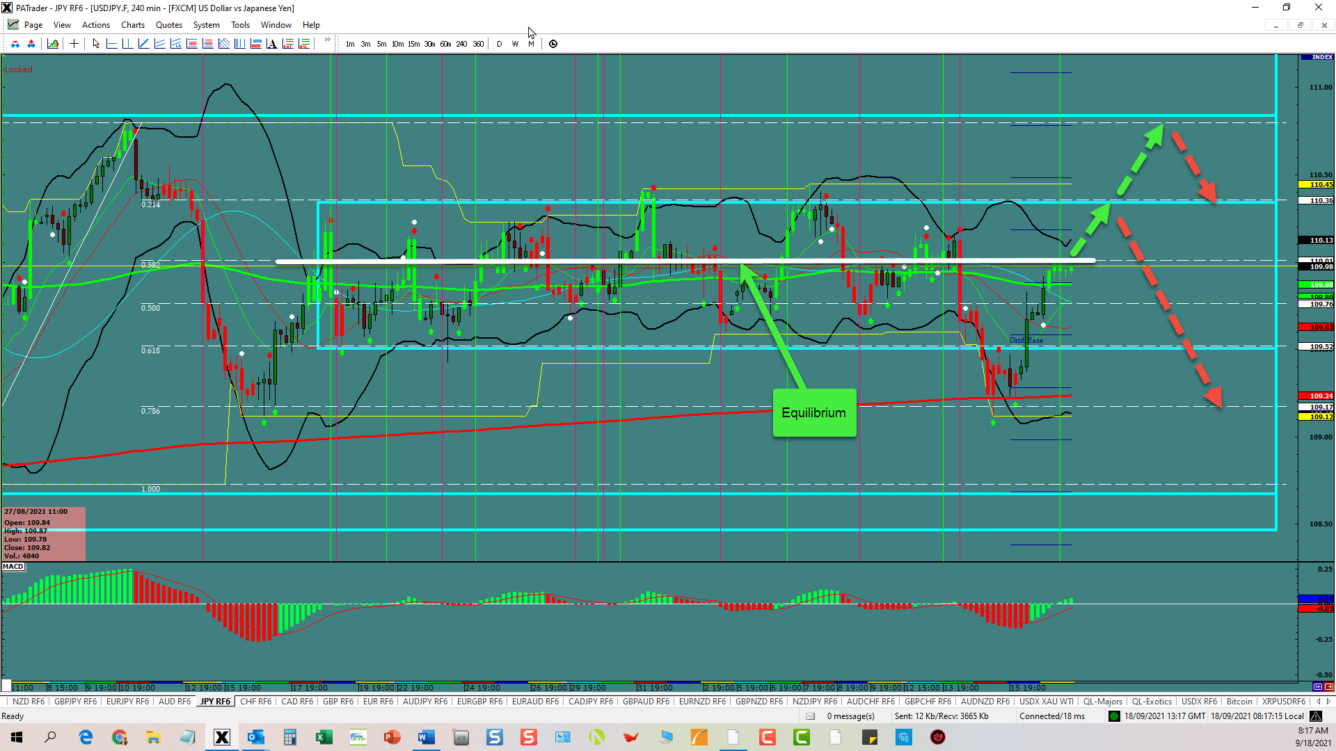
Task: Open the EURJPY RF6 tab
Action: coord(127,702)
